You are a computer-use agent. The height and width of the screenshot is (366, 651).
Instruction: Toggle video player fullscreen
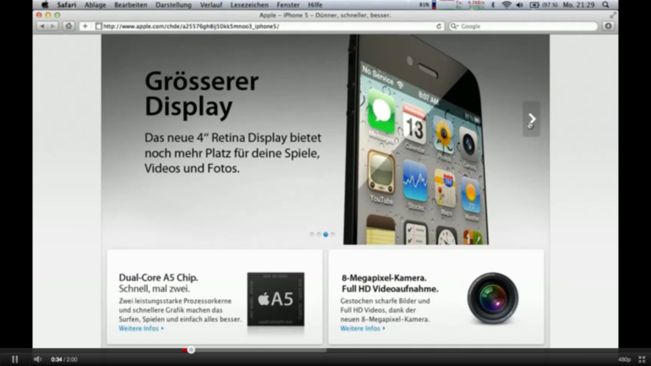point(642,359)
